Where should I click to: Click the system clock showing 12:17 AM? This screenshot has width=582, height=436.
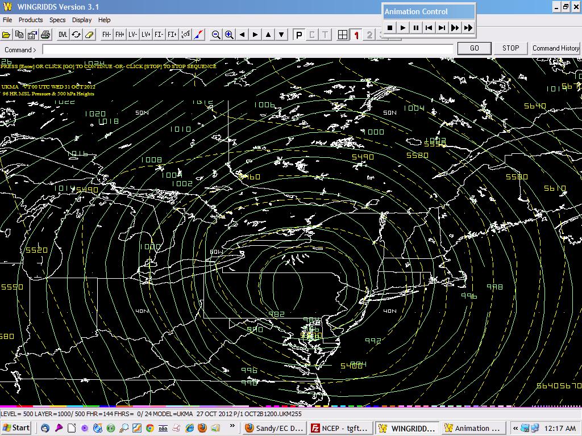click(x=560, y=428)
